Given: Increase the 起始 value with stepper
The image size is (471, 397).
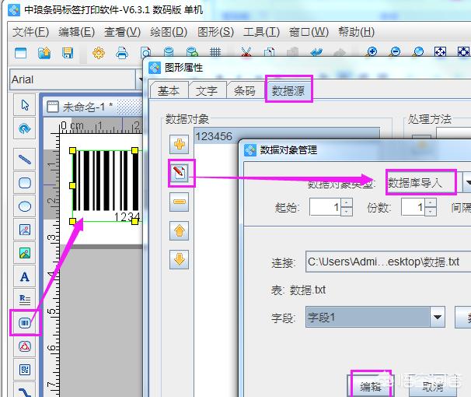Looking at the screenshot, I should [x=347, y=202].
